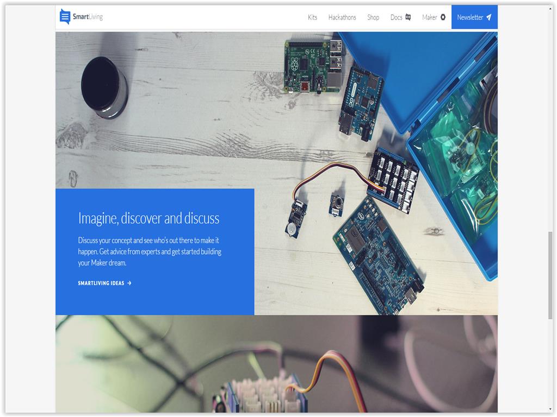This screenshot has width=557, height=417.
Task: Click the SmartLiving logo icon
Action: 65,17
